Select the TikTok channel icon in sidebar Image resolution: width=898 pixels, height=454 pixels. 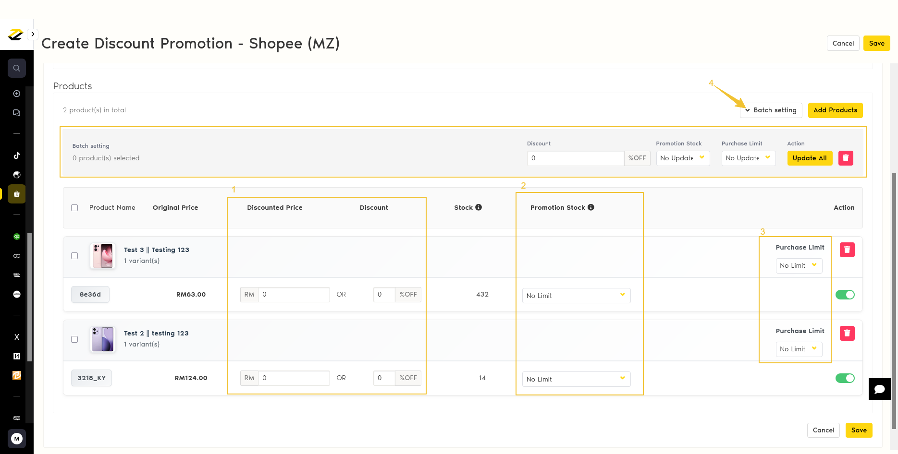click(16, 155)
